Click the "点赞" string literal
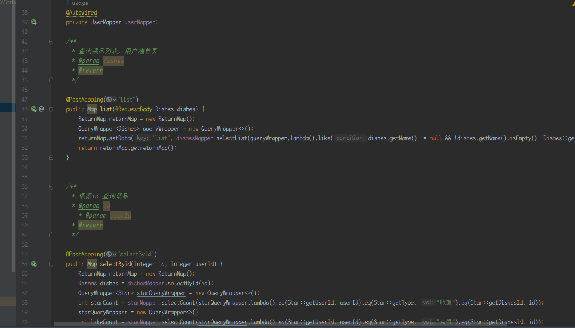Image resolution: width=575 pixels, height=328 pixels. 447,322
